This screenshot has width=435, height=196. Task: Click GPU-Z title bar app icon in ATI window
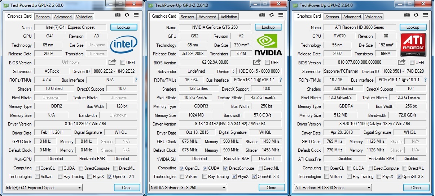pyautogui.click(x=295, y=5)
